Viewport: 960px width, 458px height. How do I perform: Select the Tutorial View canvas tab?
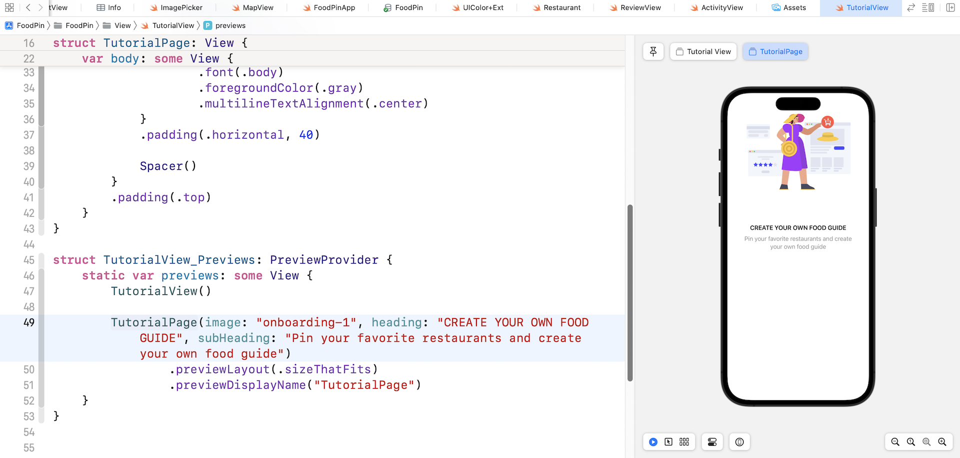[x=703, y=51]
